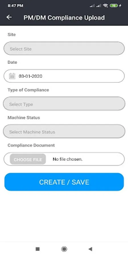Open the Select Machine Status dropdown
Screen dimensions: 128x256
point(64,131)
